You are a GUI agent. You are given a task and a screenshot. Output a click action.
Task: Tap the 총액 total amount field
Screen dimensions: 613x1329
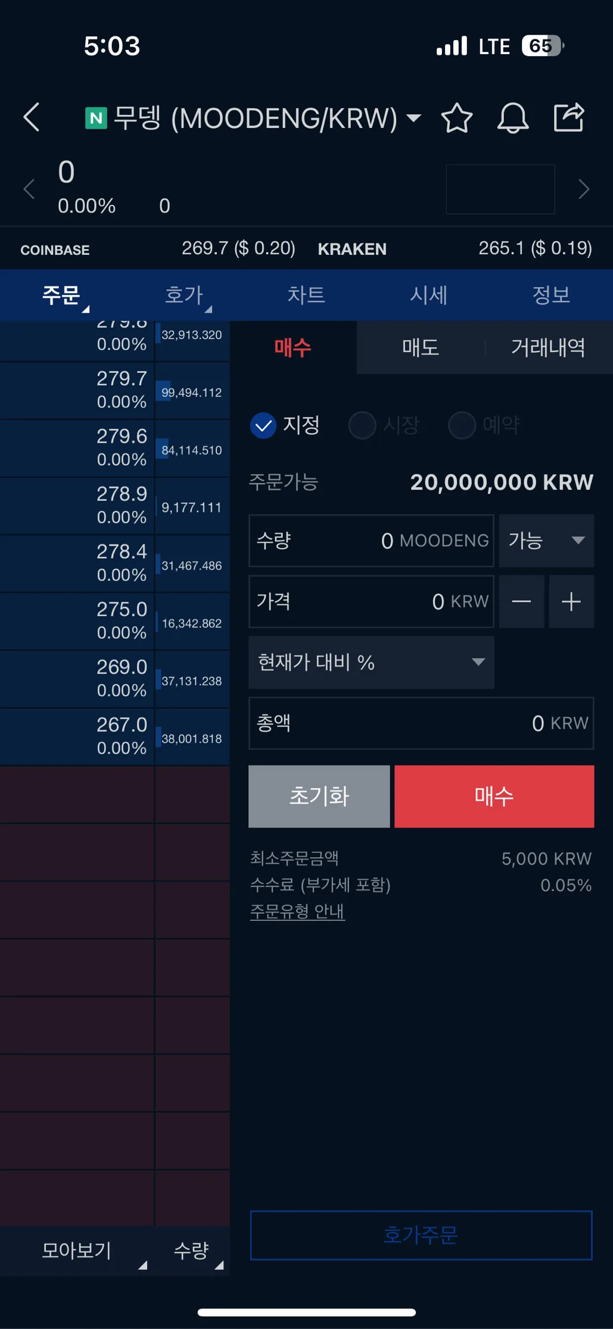coord(421,723)
